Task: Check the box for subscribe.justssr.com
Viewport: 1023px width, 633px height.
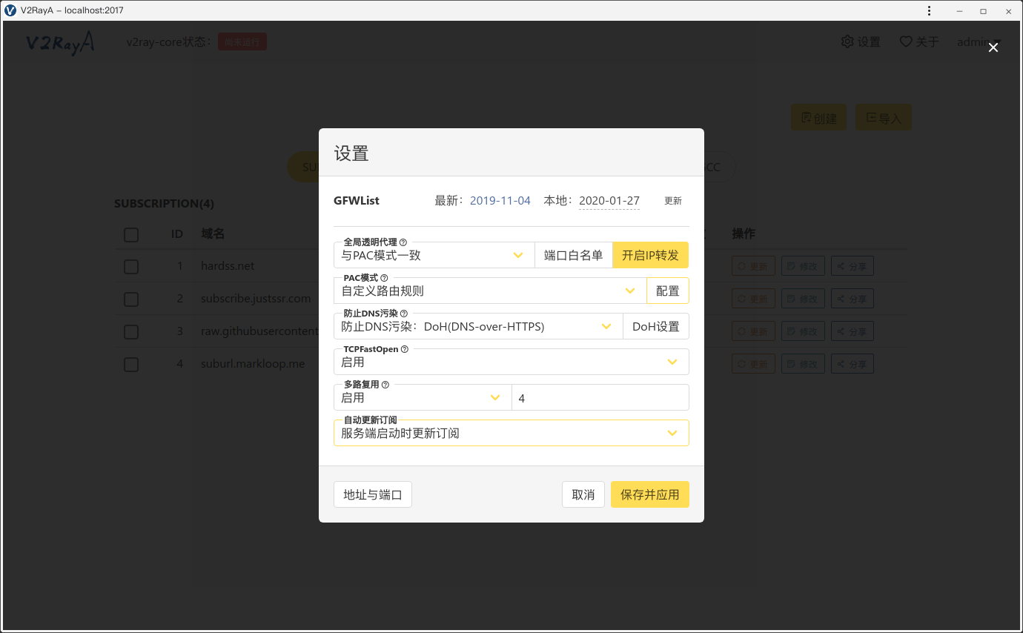Action: pyautogui.click(x=131, y=299)
